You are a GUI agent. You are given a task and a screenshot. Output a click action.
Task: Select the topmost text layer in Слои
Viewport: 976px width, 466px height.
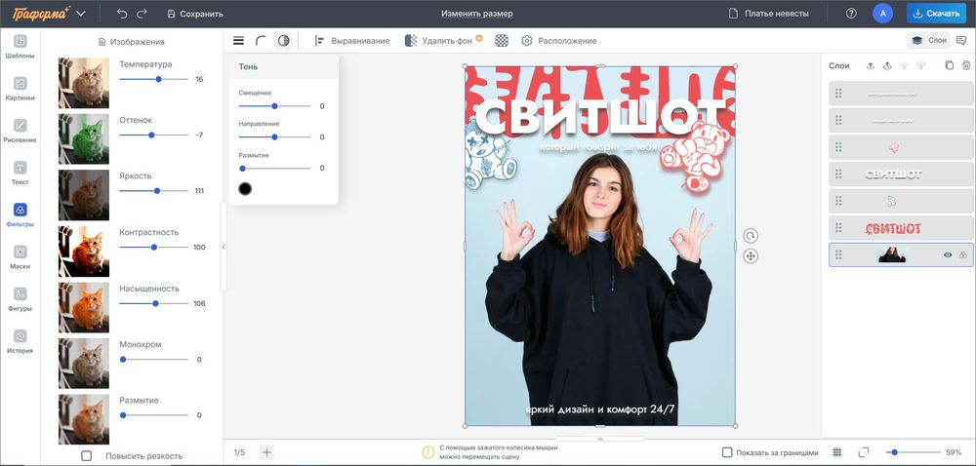point(901,94)
